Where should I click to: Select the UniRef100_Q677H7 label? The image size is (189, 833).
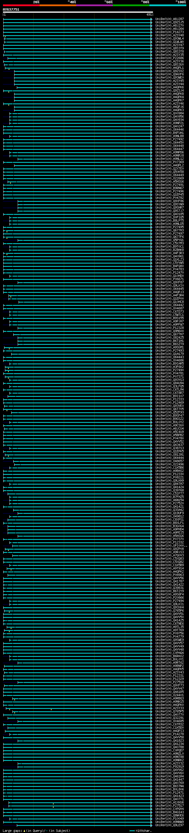(170, 335)
